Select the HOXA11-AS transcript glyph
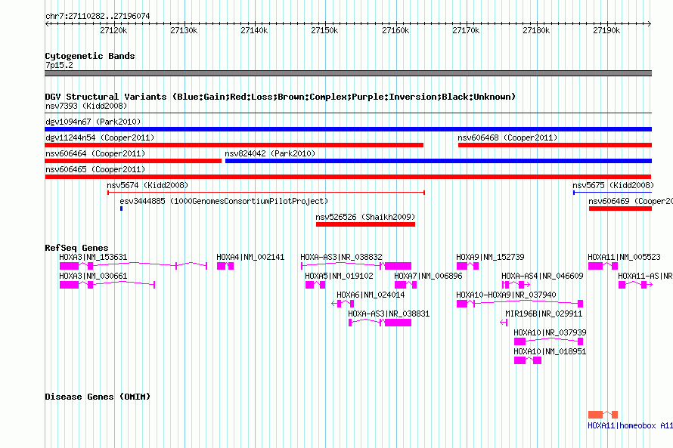Image resolution: width=673 pixels, height=448 pixels. [x=635, y=285]
